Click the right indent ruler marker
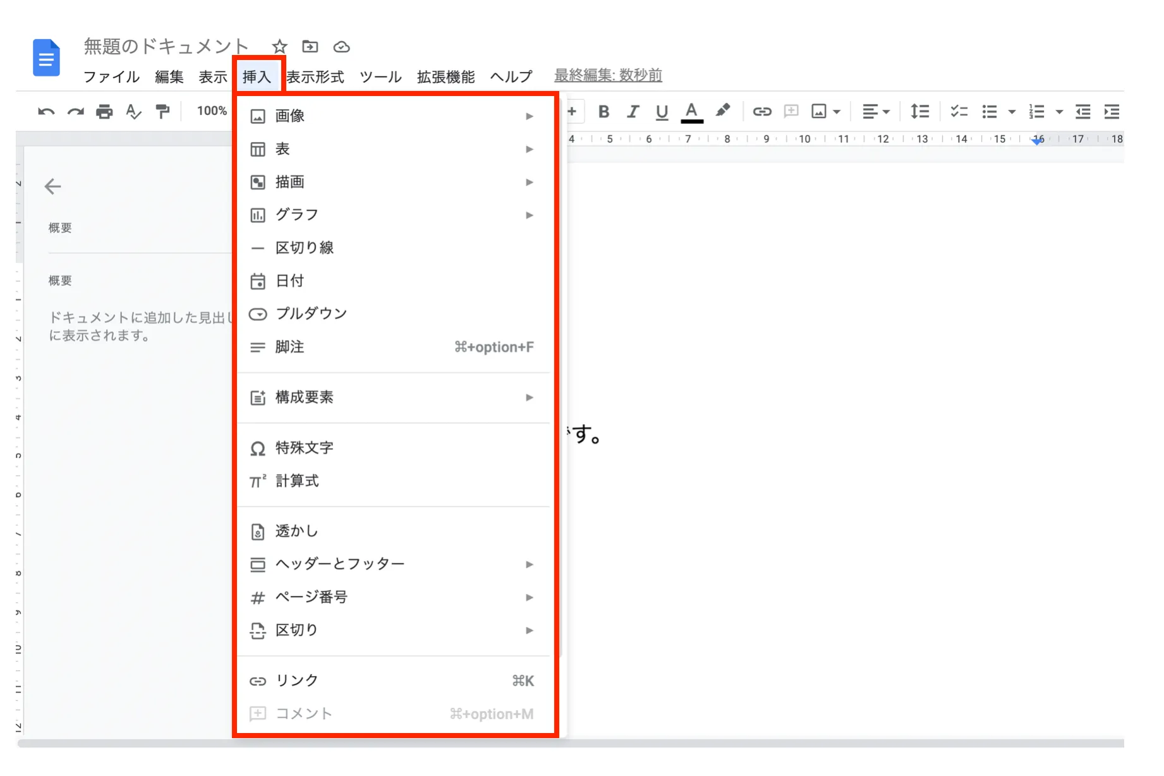 click(x=1037, y=141)
